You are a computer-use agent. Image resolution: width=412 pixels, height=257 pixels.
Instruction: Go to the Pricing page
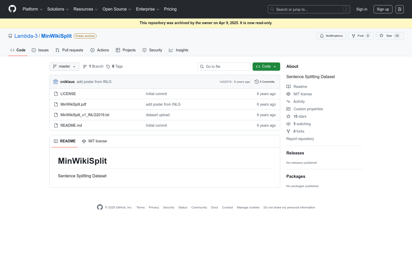coord(170,9)
